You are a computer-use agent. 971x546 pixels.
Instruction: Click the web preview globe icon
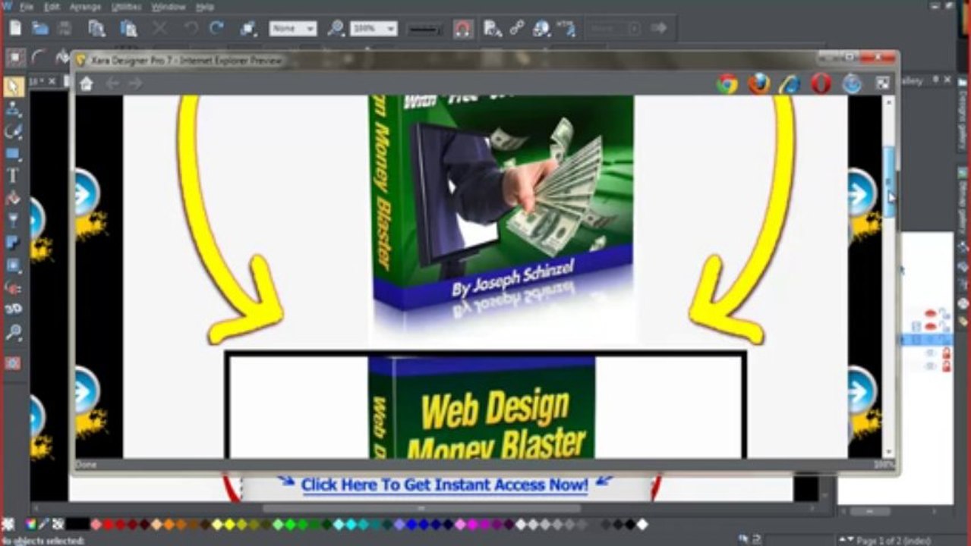point(541,29)
